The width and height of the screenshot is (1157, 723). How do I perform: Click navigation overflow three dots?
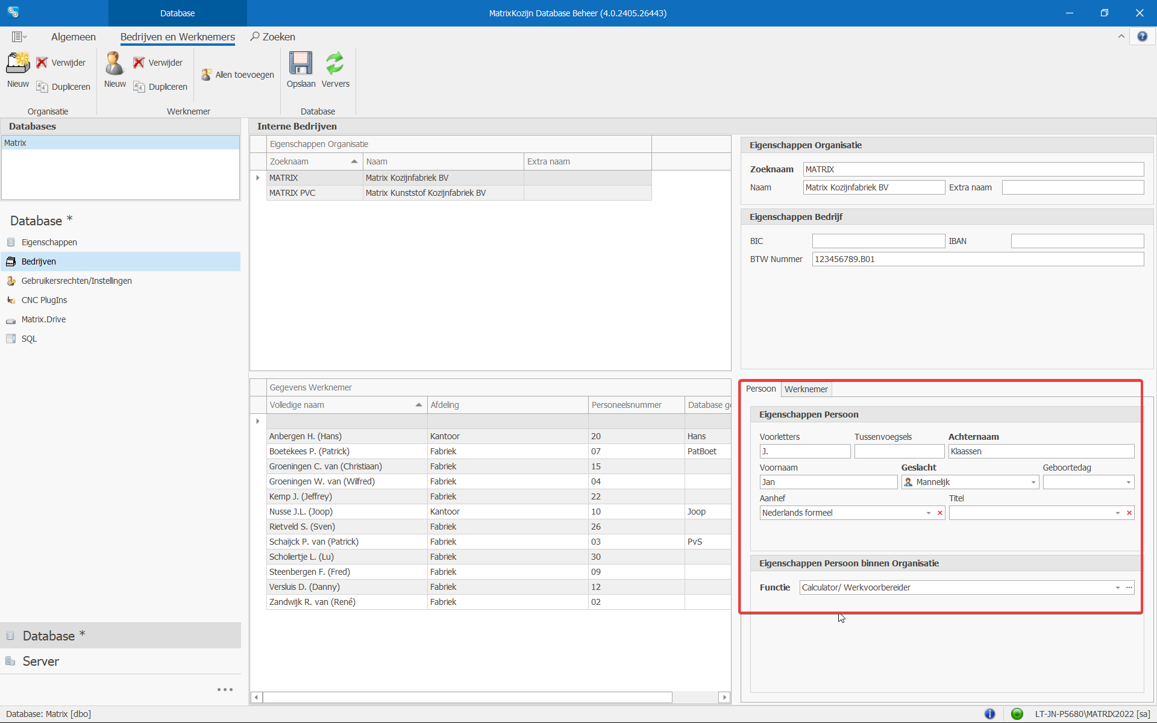tap(225, 689)
